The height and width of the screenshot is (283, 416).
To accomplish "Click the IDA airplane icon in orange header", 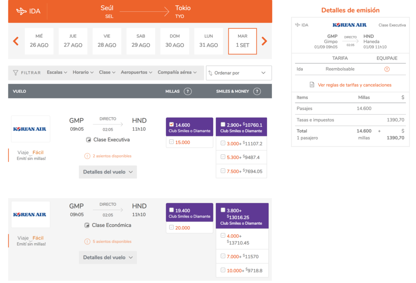I will [21, 11].
